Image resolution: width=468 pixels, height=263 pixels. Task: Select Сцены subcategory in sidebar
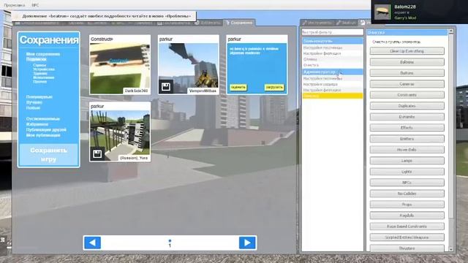coord(39,65)
